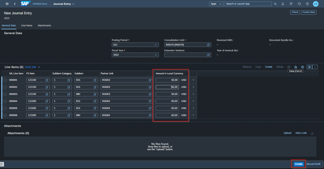Open the headset support icon

299,4
